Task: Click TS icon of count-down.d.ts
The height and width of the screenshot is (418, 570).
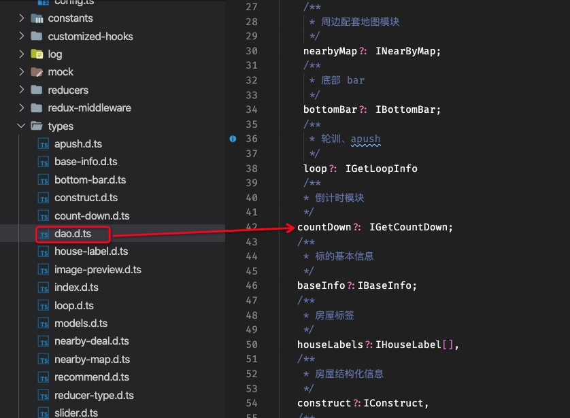Action: click(x=44, y=215)
